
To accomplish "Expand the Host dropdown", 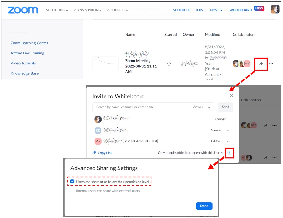I will [216, 10].
